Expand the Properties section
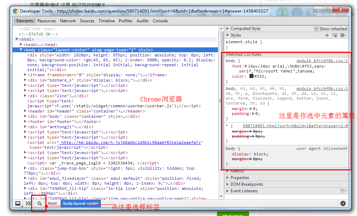The image size is (357, 216). pyautogui.click(x=227, y=178)
